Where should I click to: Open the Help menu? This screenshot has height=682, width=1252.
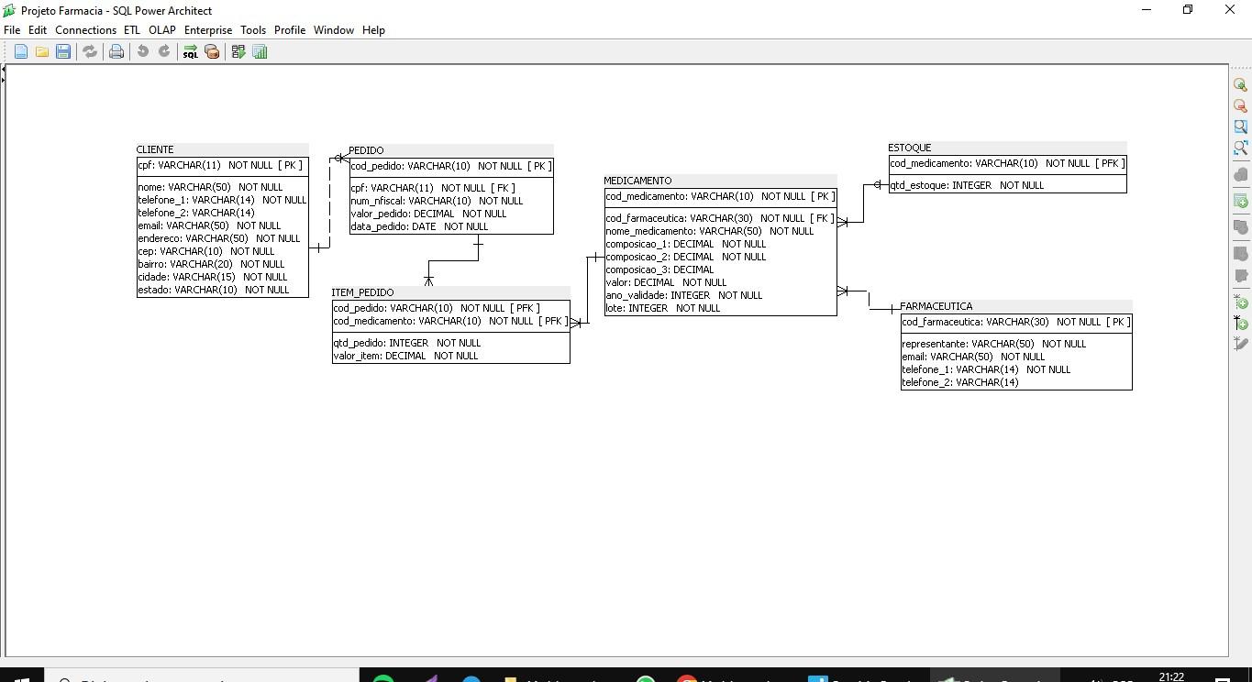(x=373, y=30)
